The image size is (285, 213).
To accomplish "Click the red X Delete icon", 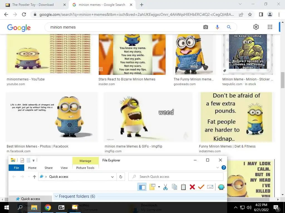I will 192,187.
